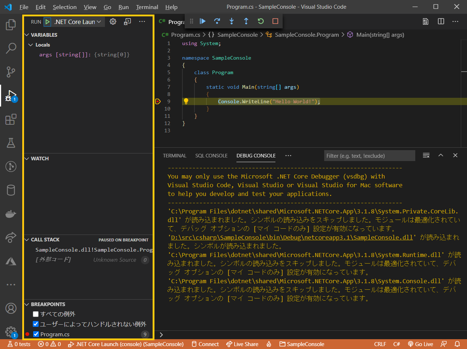Uncheck ユーザーによってハンドルされない例外 breakpoint
Viewport: 467px width, 349px height.
[x=36, y=324]
